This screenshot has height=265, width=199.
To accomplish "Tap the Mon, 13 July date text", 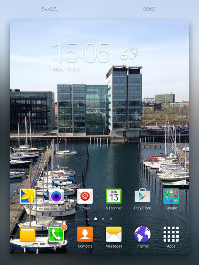I will pyautogui.click(x=67, y=70).
